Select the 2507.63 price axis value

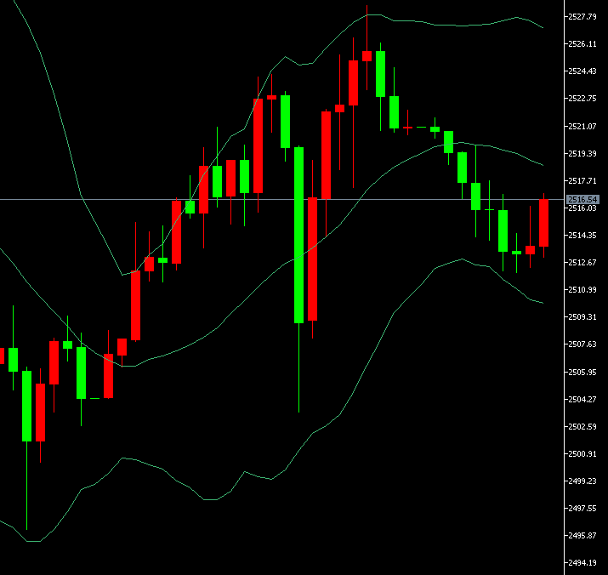582,344
